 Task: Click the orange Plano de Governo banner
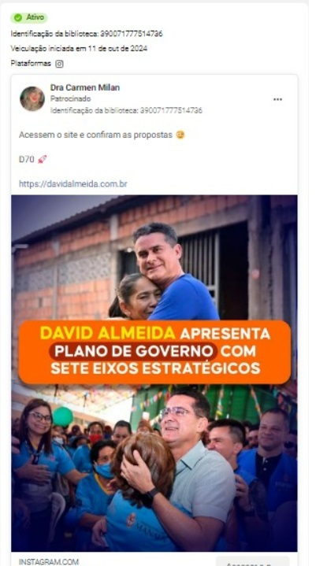tap(154, 352)
